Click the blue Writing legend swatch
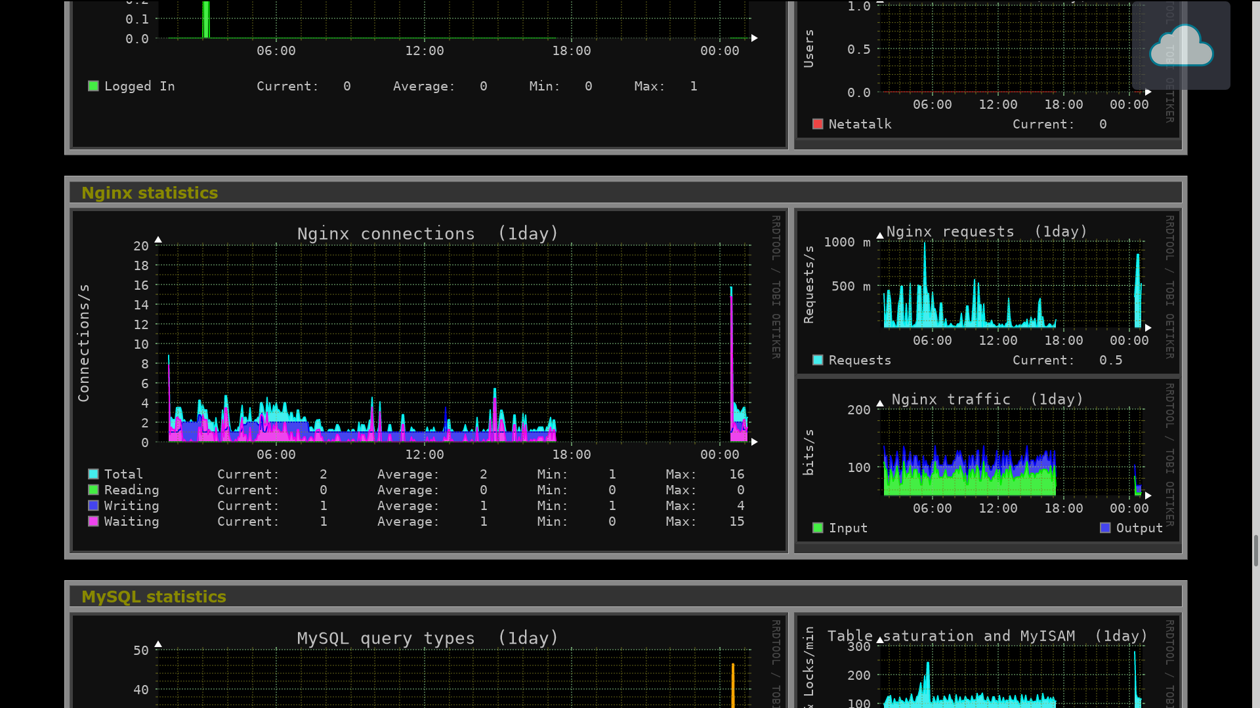Viewport: 1260px width, 708px height. click(93, 505)
